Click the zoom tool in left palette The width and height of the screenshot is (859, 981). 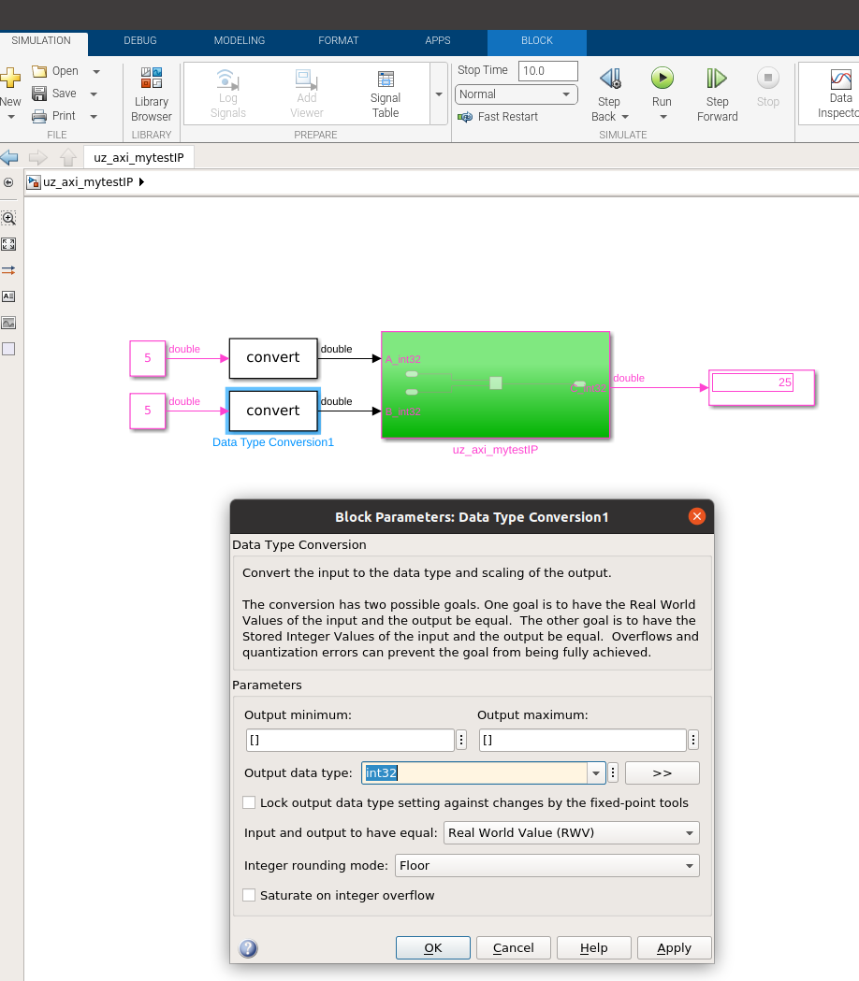[x=8, y=218]
